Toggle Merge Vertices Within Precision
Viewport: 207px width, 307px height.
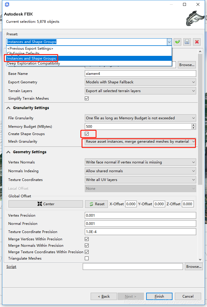pyautogui.click(x=87, y=239)
